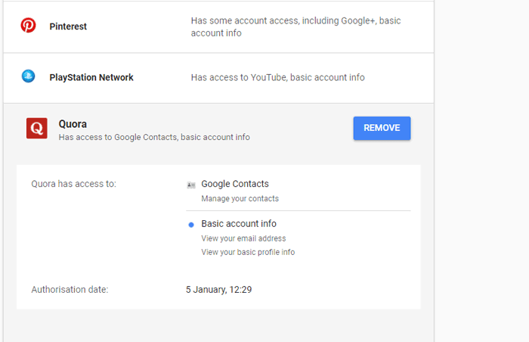Click the Pinterest logo icon
This screenshot has width=529, height=342.
click(x=28, y=25)
